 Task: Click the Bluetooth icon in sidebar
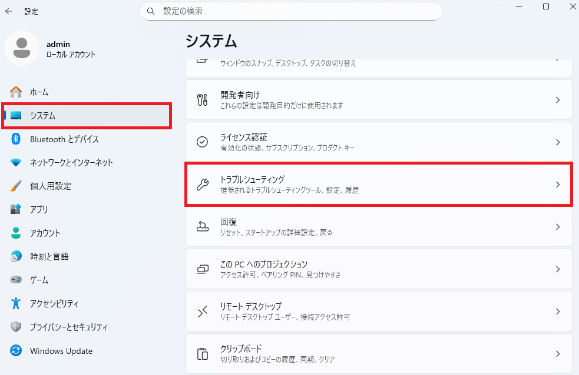click(16, 139)
